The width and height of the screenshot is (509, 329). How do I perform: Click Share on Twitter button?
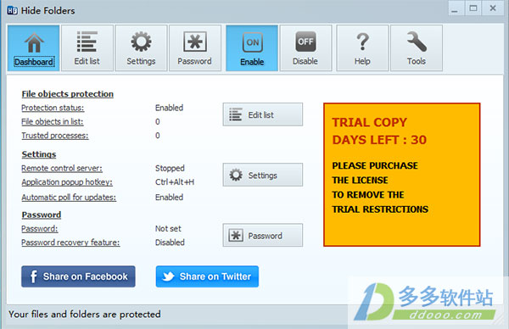pyautogui.click(x=207, y=276)
